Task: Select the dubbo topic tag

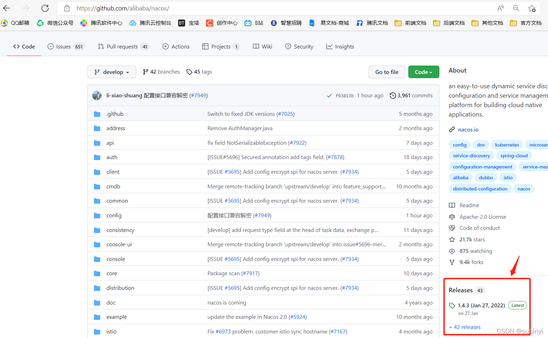Action: 486,178
